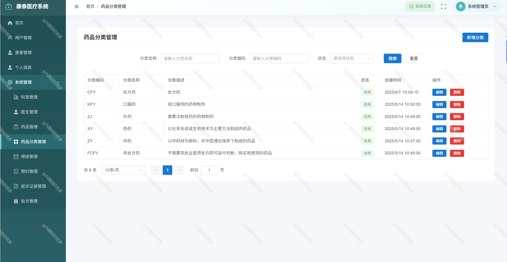Delete the ZY 中药 row

click(457, 141)
